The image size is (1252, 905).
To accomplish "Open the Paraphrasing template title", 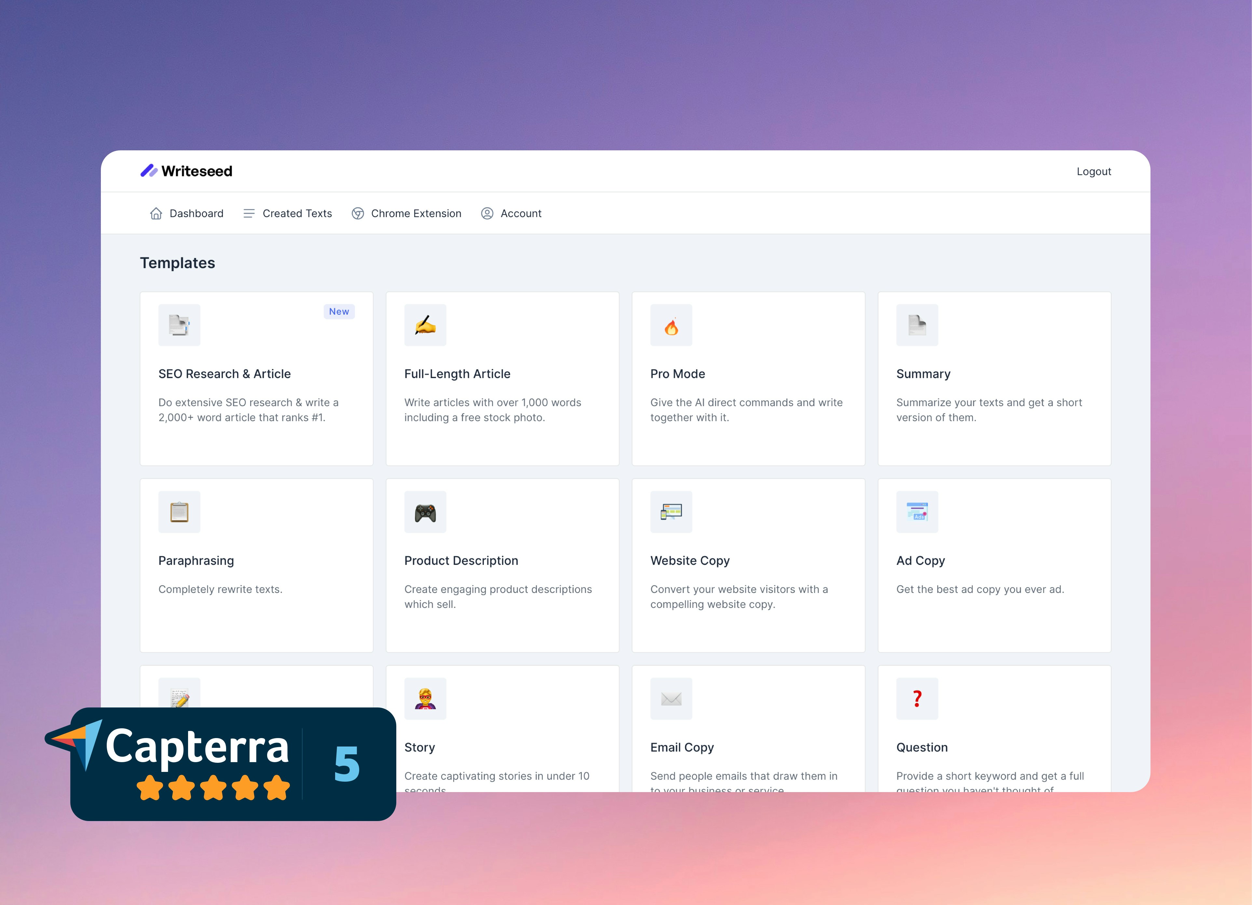I will tap(196, 560).
